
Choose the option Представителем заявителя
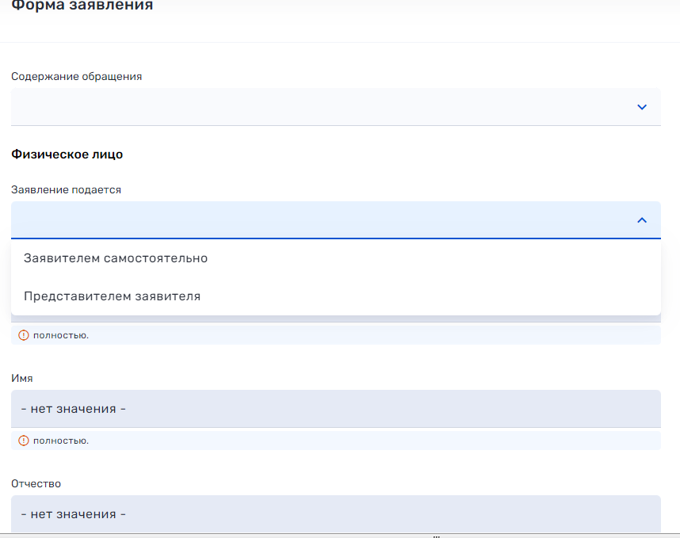(112, 296)
